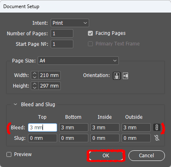Image resolution: width=171 pixels, height=167 pixels.
Task: Click the Slug Inside field
Action: 105,138
